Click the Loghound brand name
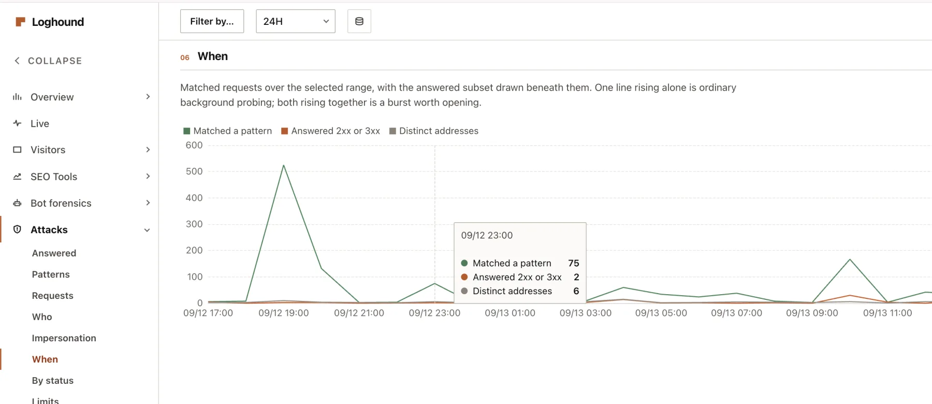This screenshot has width=932, height=404. click(58, 22)
